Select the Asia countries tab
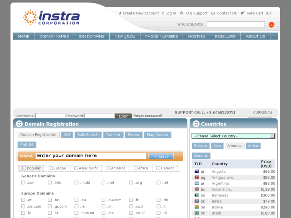This screenshot has width=291, height=218. [217, 146]
